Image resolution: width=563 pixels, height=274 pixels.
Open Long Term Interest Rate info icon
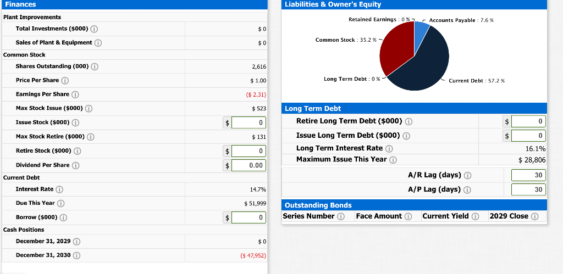(389, 149)
